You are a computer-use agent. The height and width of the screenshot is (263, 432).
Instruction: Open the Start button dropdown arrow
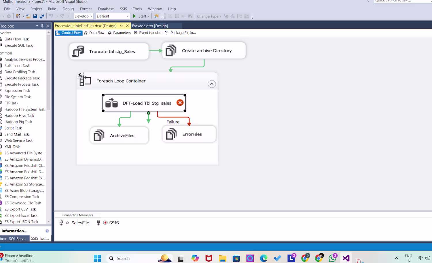pos(149,16)
